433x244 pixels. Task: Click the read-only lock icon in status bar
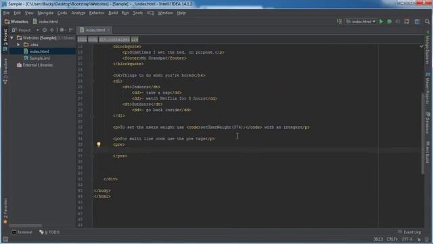[419, 239]
